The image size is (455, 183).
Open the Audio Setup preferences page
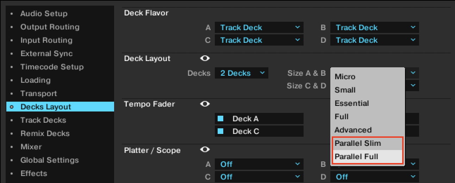(x=44, y=14)
